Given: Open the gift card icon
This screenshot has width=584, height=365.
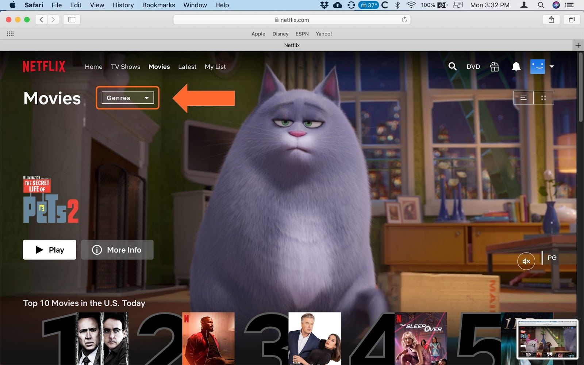Looking at the screenshot, I should 495,66.
